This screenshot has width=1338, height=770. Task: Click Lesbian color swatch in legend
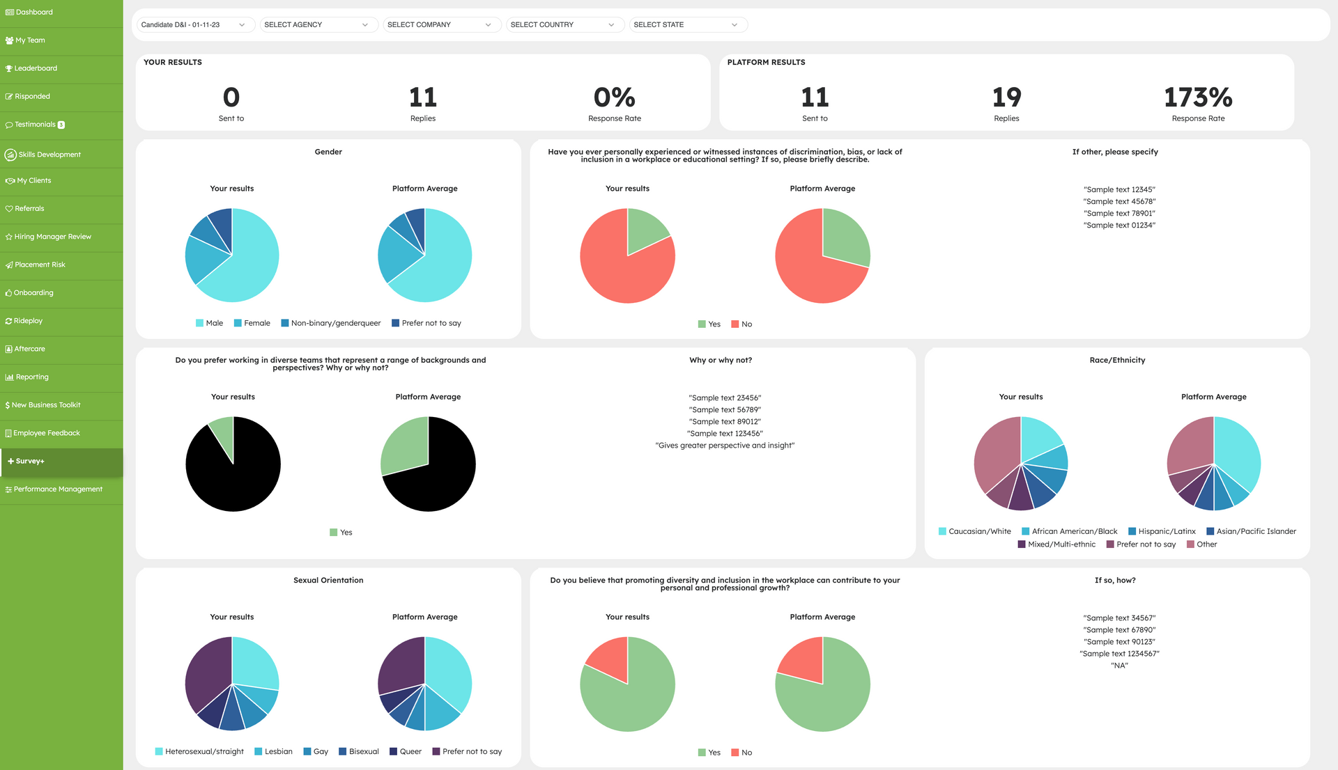(x=259, y=752)
